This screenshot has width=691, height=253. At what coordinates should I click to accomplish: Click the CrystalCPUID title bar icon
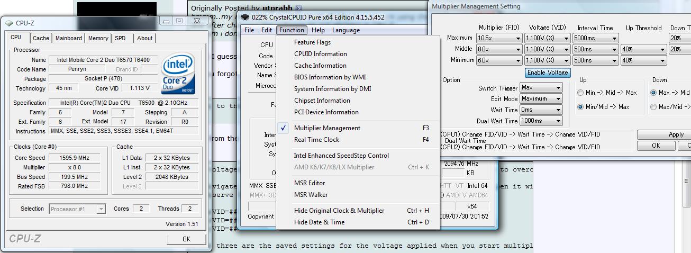pos(244,17)
